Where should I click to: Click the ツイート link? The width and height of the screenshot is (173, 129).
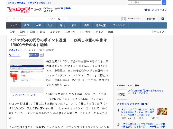pyautogui.click(x=15, y=55)
